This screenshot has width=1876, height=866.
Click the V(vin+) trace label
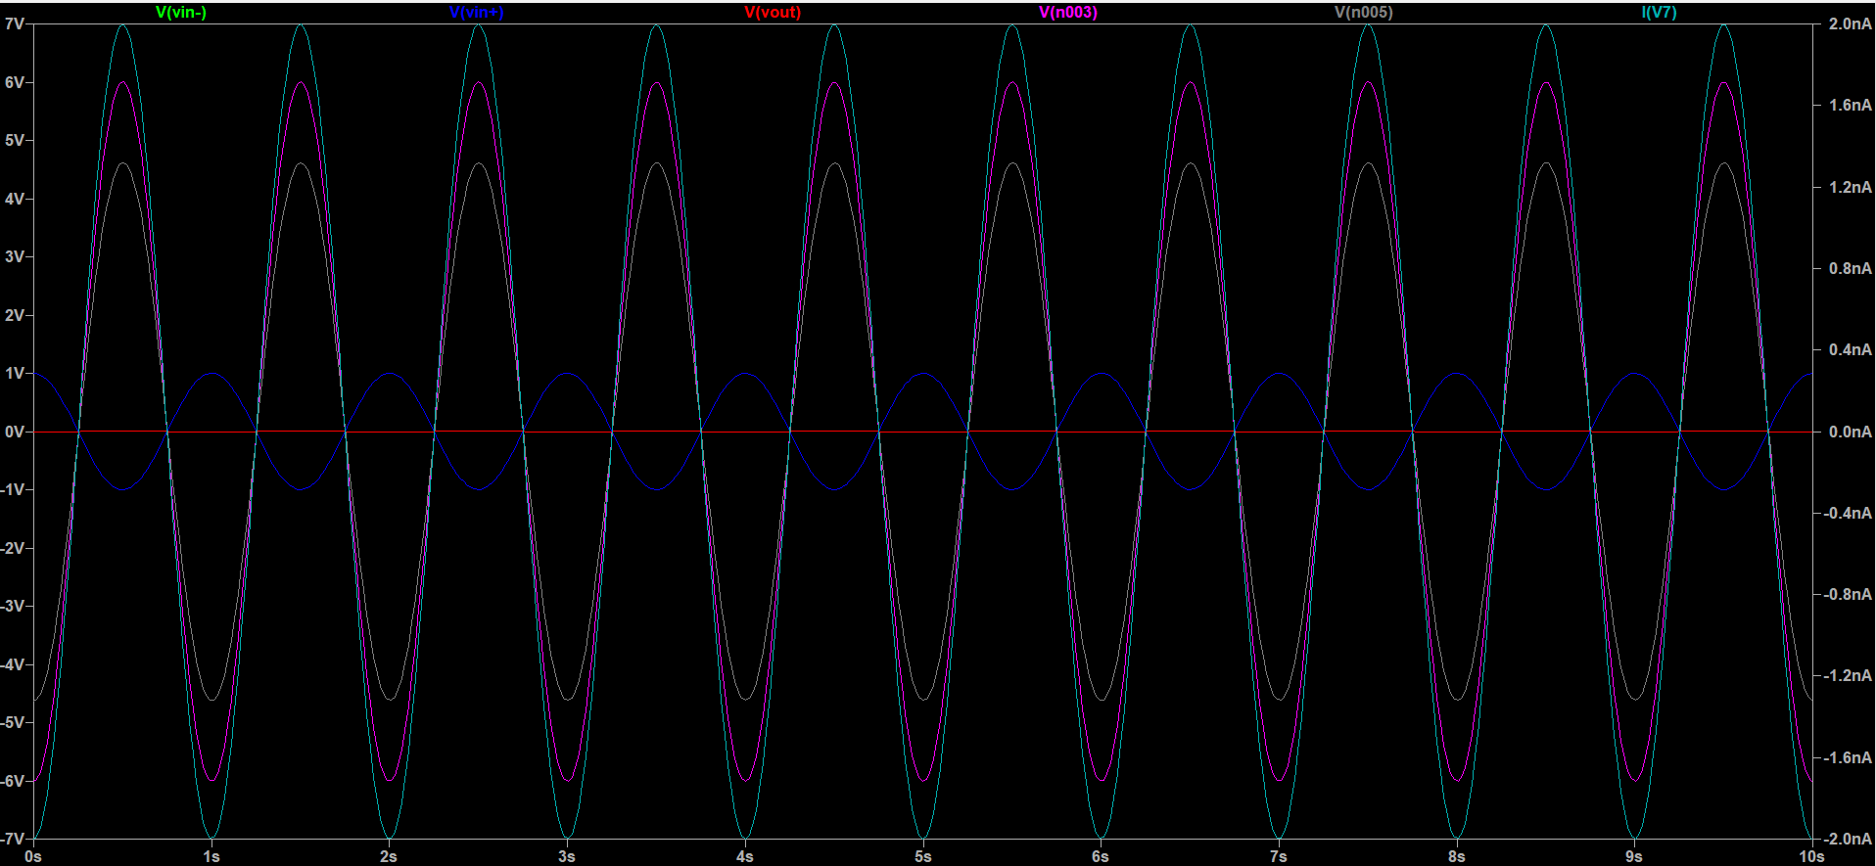[477, 13]
